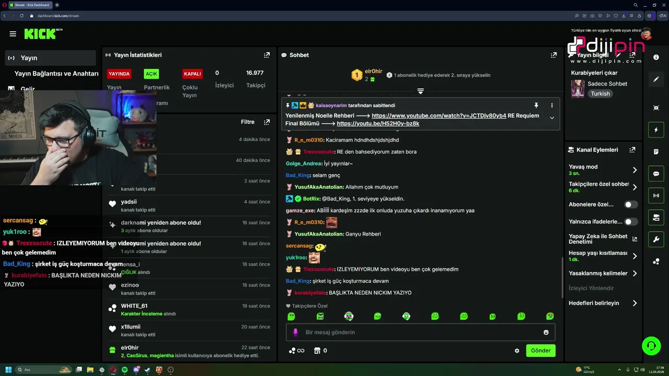
Task: Open the Filtre activity filter
Action: click(248, 122)
